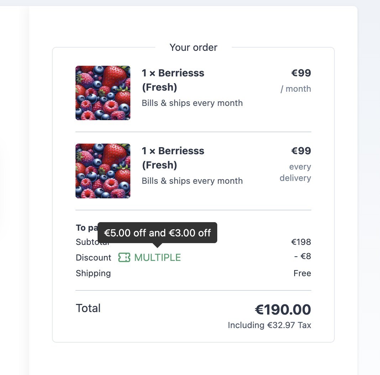This screenshot has width=380, height=375.
Task: Click the Including €32.97 Tax note
Action: point(270,325)
